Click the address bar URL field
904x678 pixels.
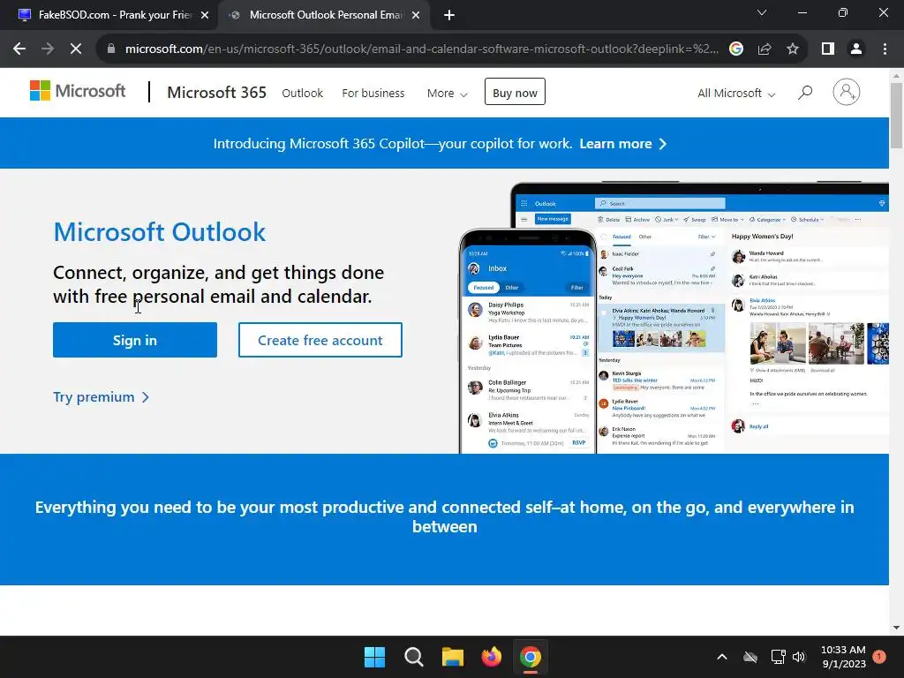pos(421,49)
